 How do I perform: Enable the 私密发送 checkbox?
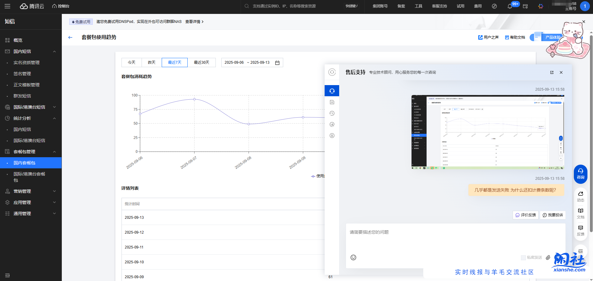523,257
